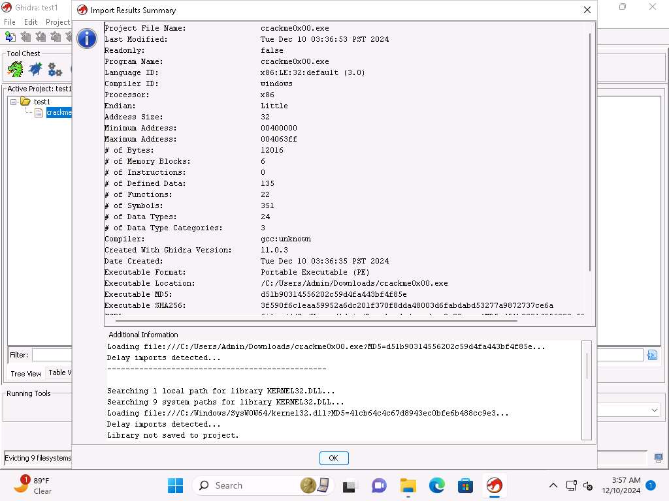The height and width of the screenshot is (501, 669).
Task: Open Microsoft Edge from the taskbar
Action: [x=436, y=485]
